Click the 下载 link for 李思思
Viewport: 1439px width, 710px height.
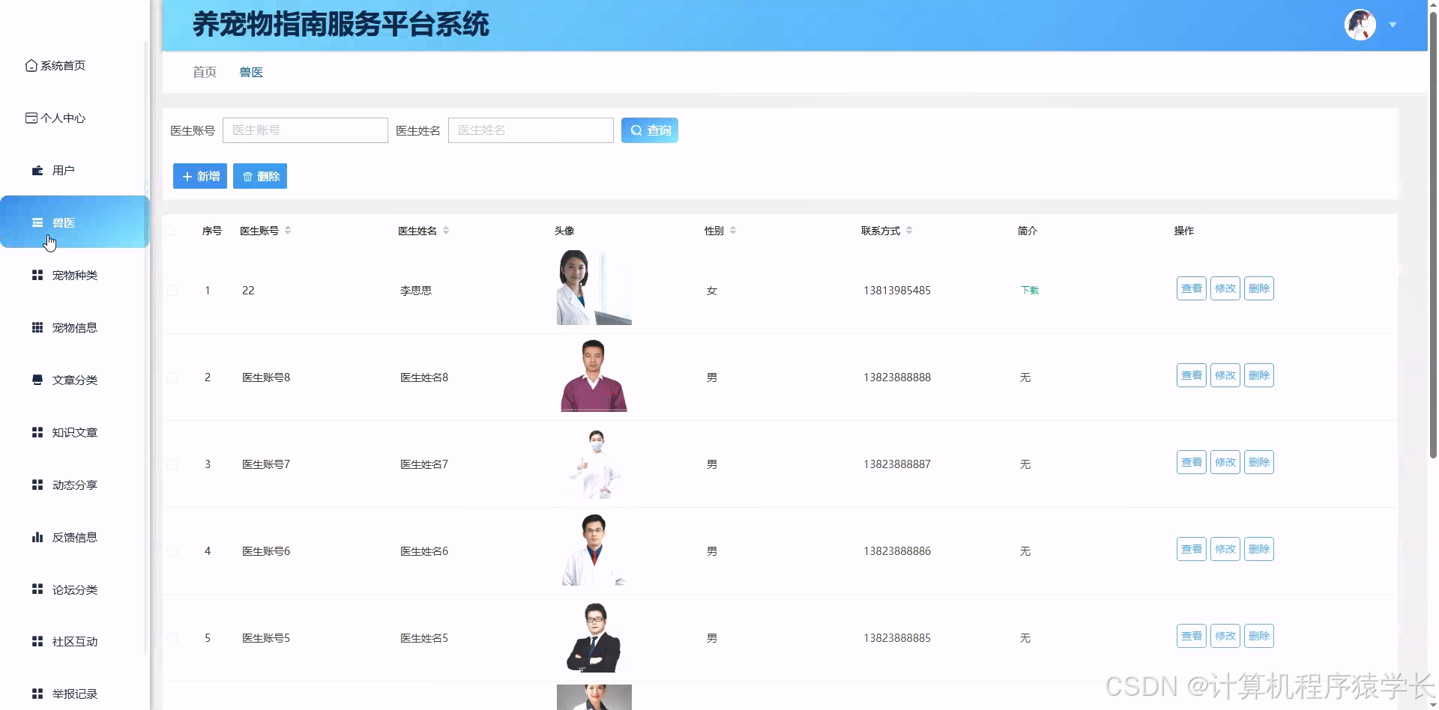[x=1029, y=291]
